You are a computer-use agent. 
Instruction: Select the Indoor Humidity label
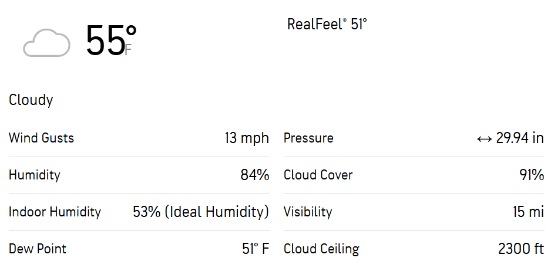click(55, 212)
